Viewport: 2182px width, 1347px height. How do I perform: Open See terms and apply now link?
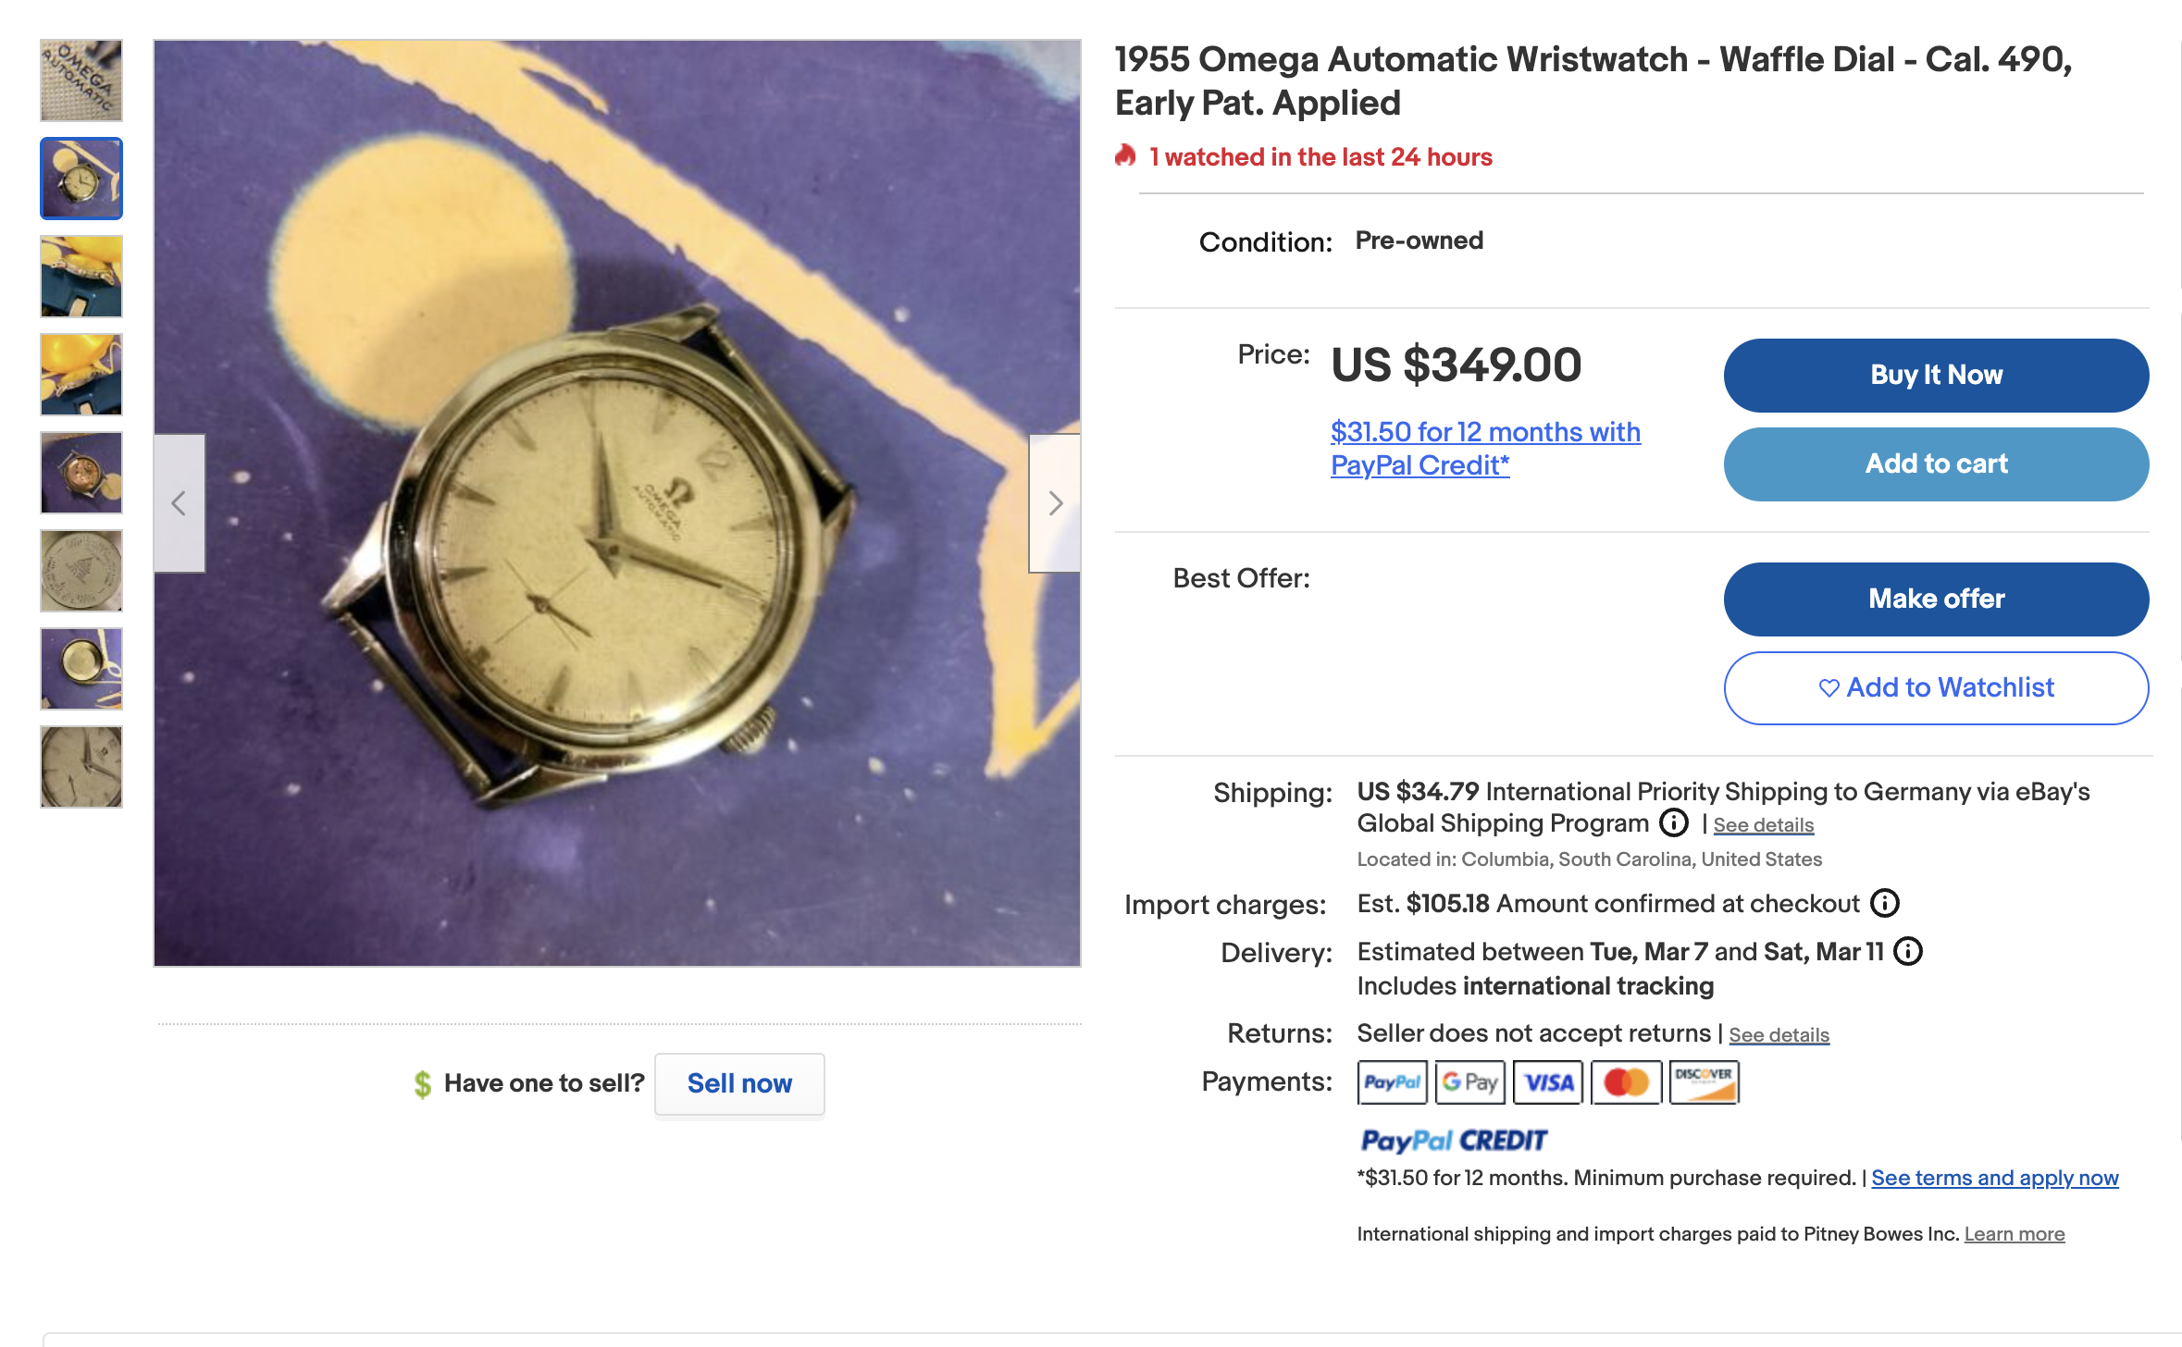pyautogui.click(x=1994, y=1178)
